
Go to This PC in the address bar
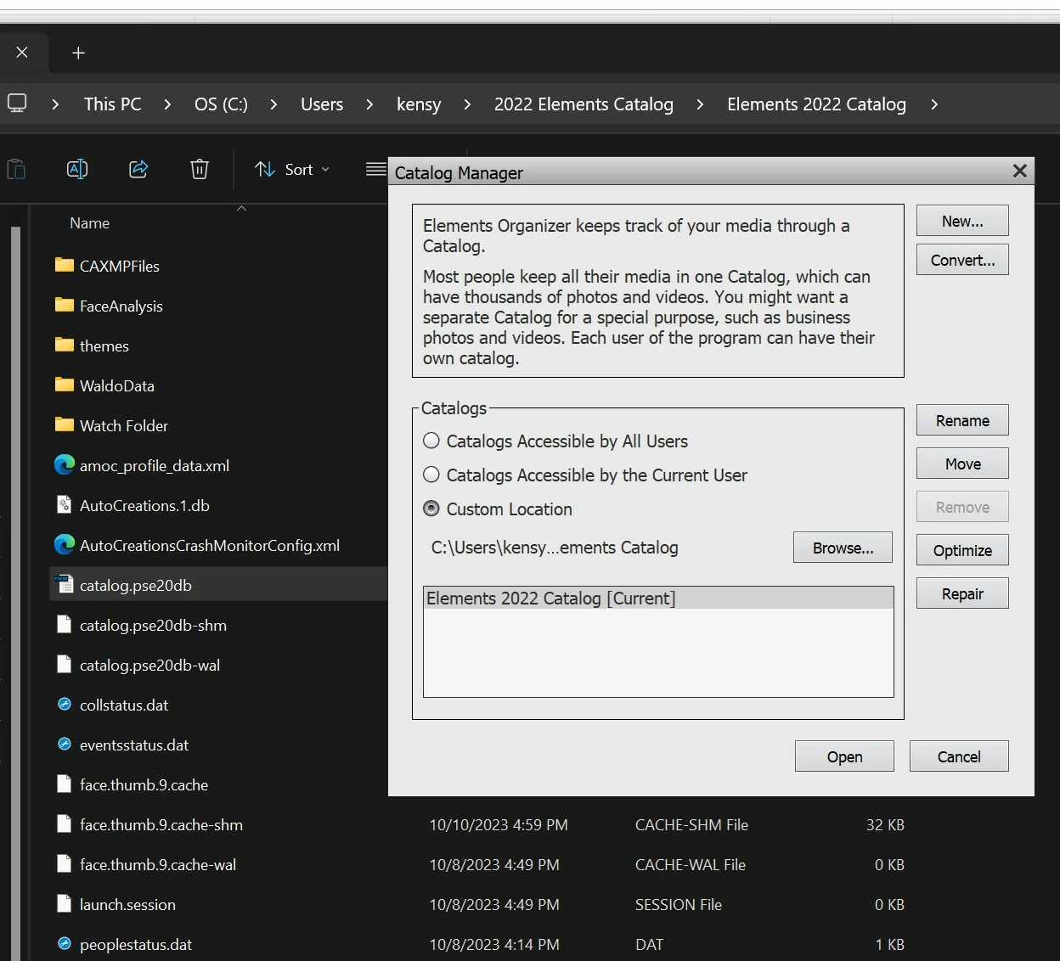point(112,104)
